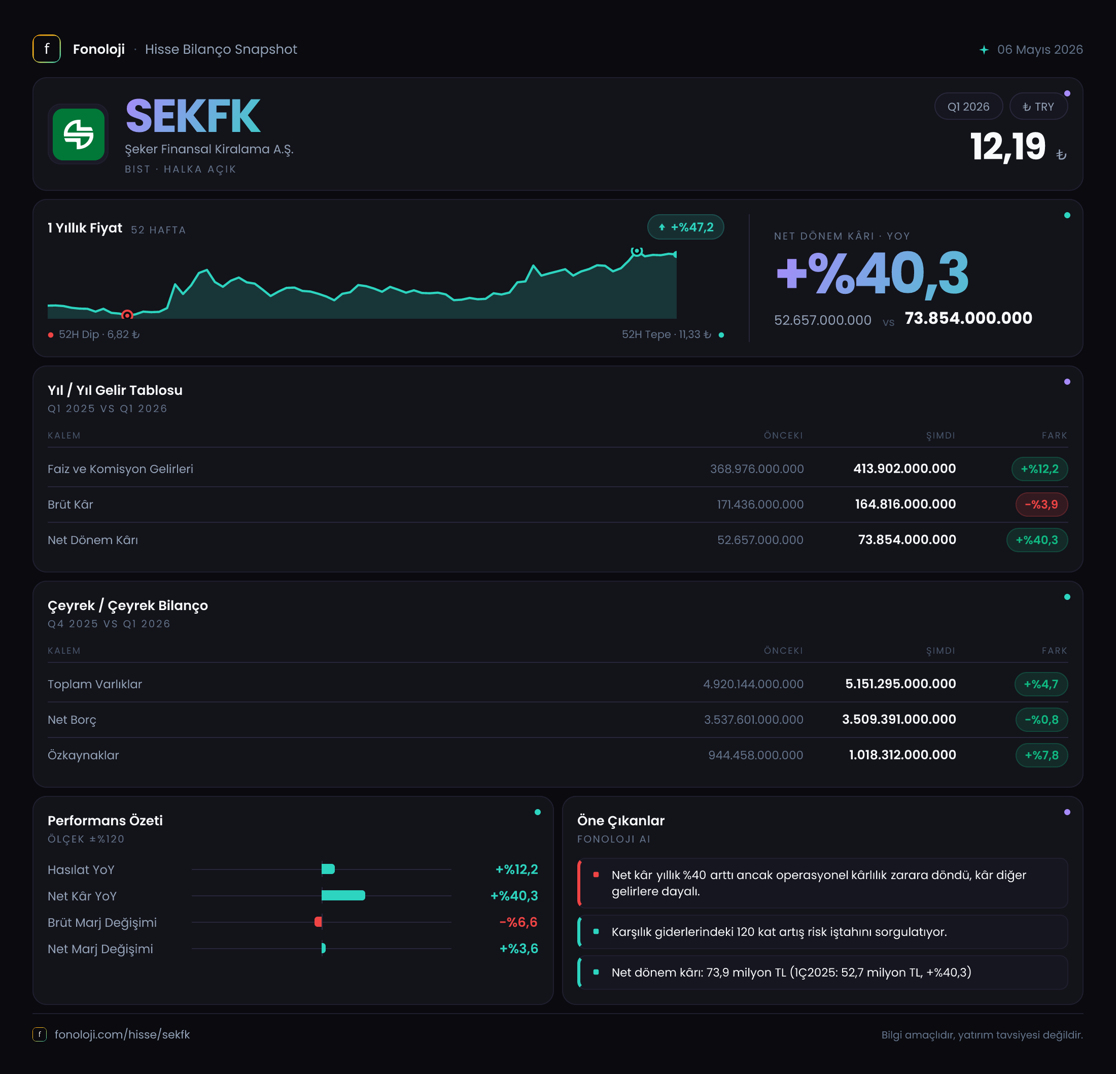Click the "Toplam Varlıklar" row label
1116x1074 pixels.
pos(94,684)
